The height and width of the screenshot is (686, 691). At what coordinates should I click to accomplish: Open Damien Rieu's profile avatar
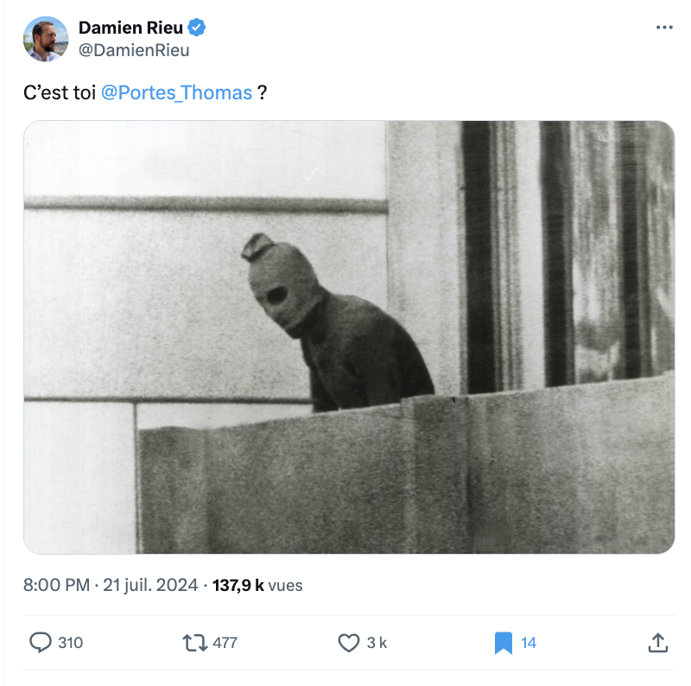[x=46, y=39]
